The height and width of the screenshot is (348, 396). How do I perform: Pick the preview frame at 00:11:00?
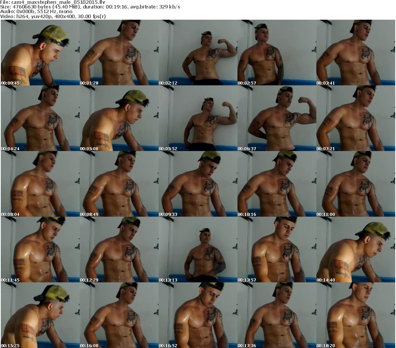(356, 184)
